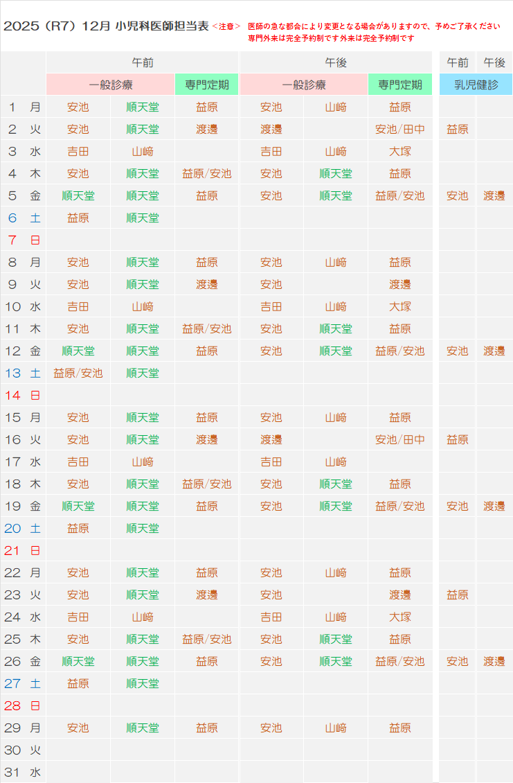
Task: Click the 2025 (R7) 12月 小児科医師担当表 title
Action: (106, 26)
